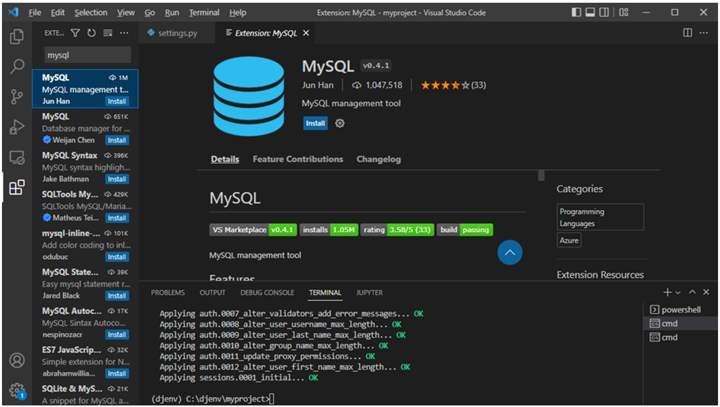Open the Terminal menu
This screenshot has height=407, width=720.
click(204, 13)
